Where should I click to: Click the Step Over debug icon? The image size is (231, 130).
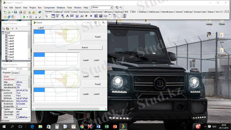pyautogui.click(x=40, y=17)
